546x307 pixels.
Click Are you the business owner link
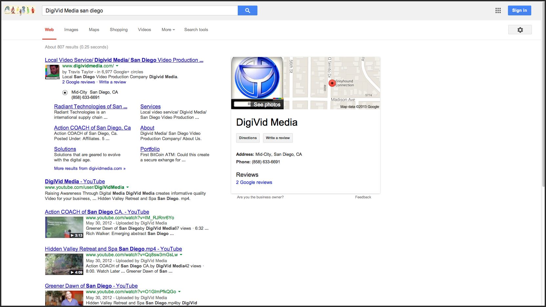tap(260, 197)
